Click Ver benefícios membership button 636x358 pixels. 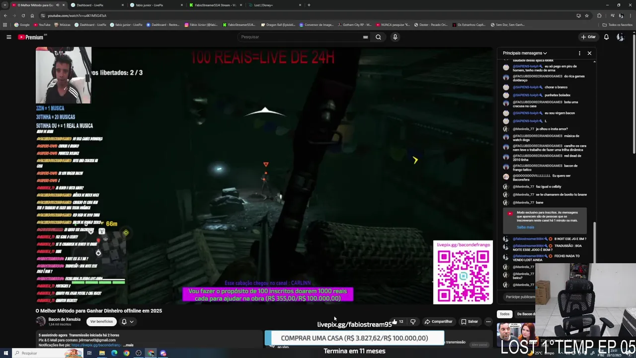click(x=101, y=322)
